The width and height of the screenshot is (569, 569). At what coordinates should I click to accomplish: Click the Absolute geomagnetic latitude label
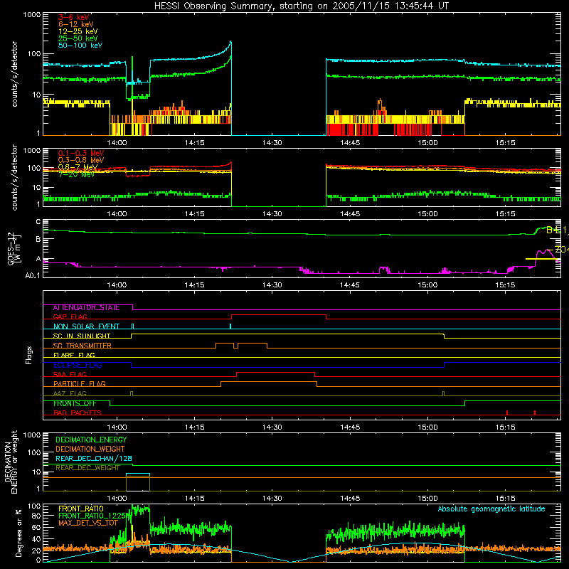pyautogui.click(x=491, y=509)
